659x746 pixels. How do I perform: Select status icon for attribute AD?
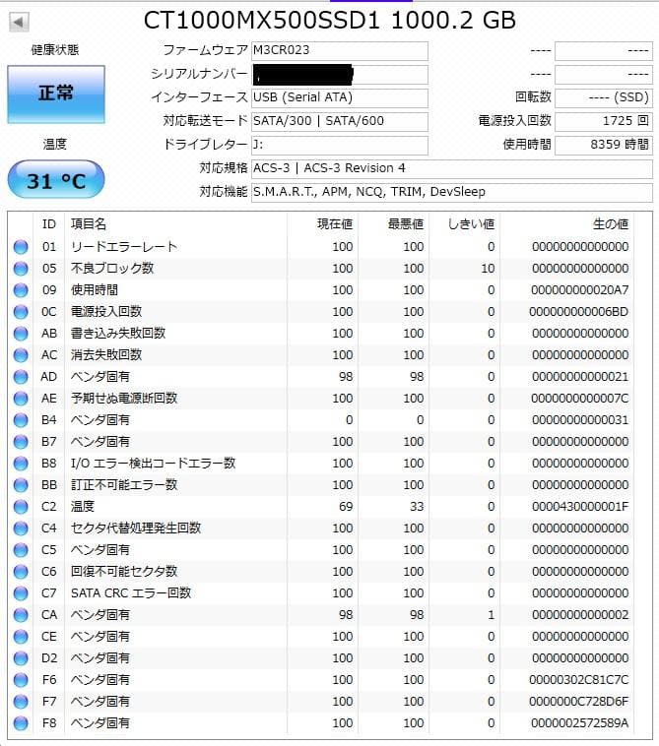pos(21,377)
